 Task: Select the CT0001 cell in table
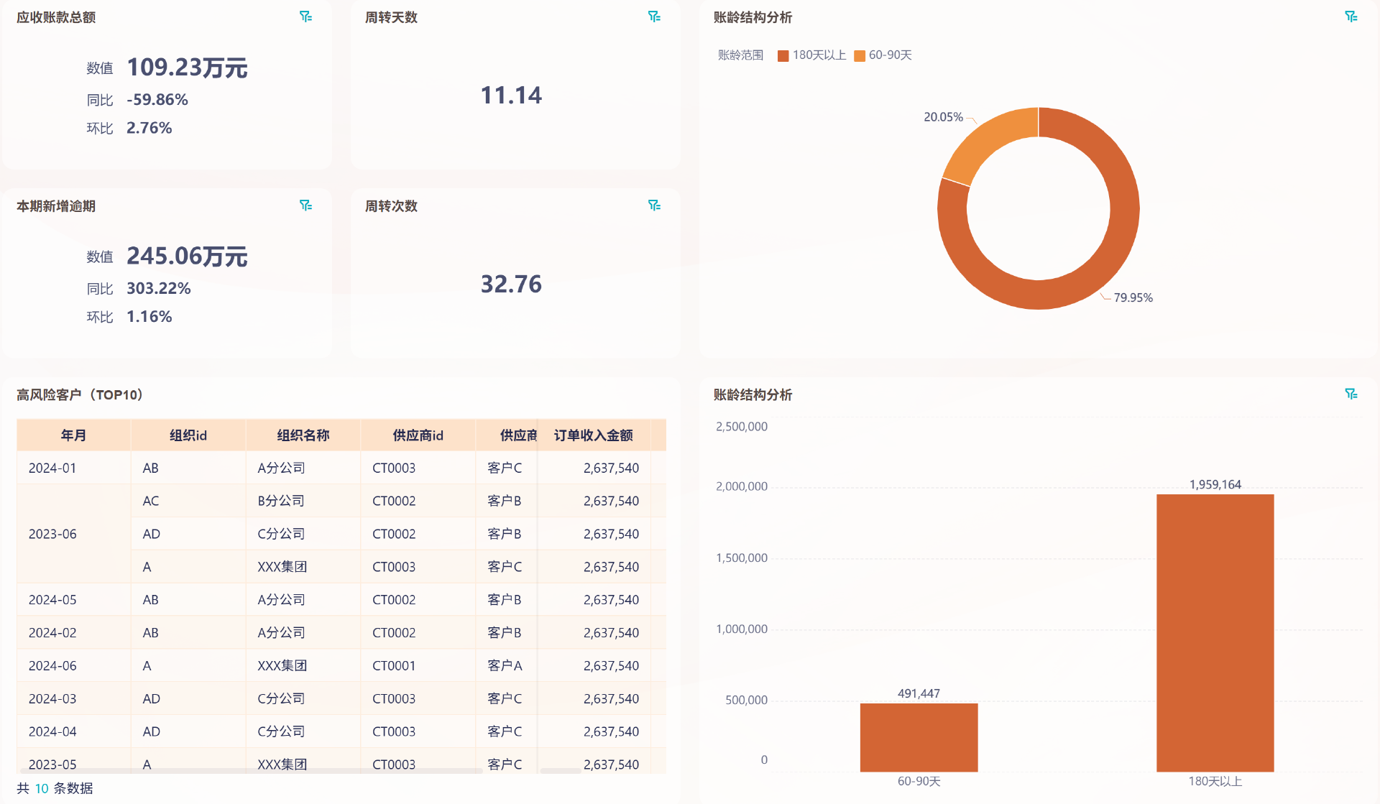[x=394, y=666]
